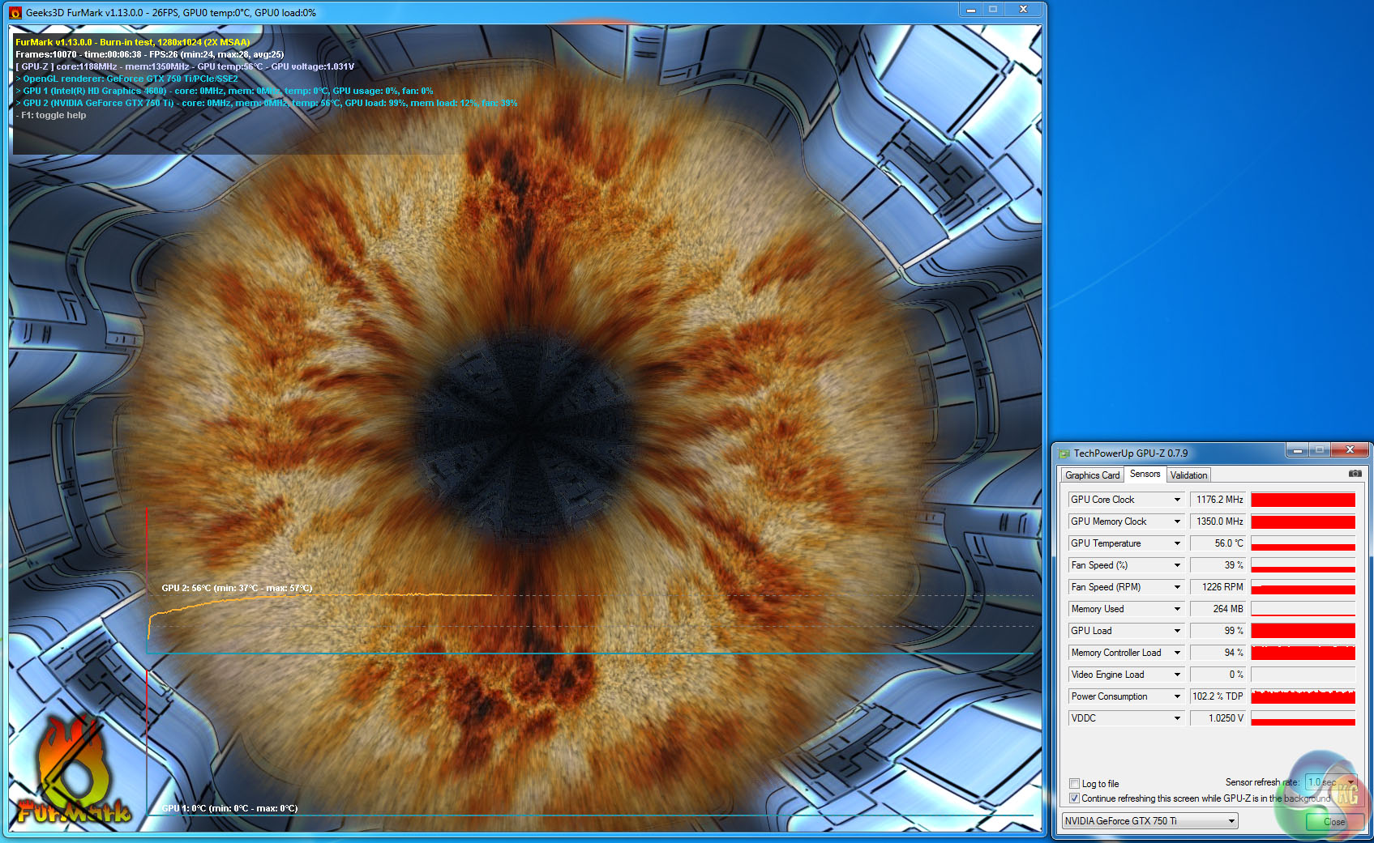This screenshot has height=843, width=1374.
Task: Switch to the Graphics Card tab
Action: click(1092, 475)
